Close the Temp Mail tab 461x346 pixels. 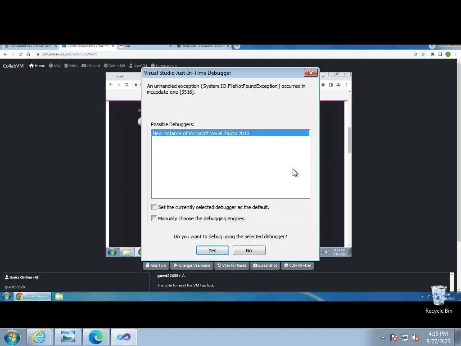click(x=227, y=46)
